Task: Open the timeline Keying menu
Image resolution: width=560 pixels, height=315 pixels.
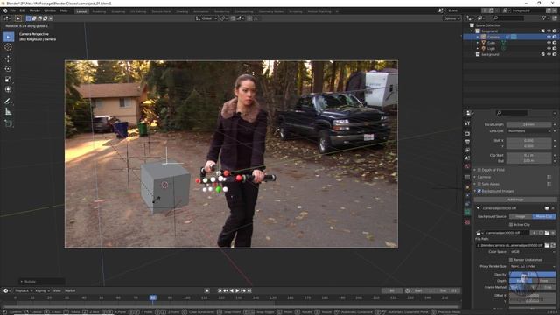Action: click(42, 290)
